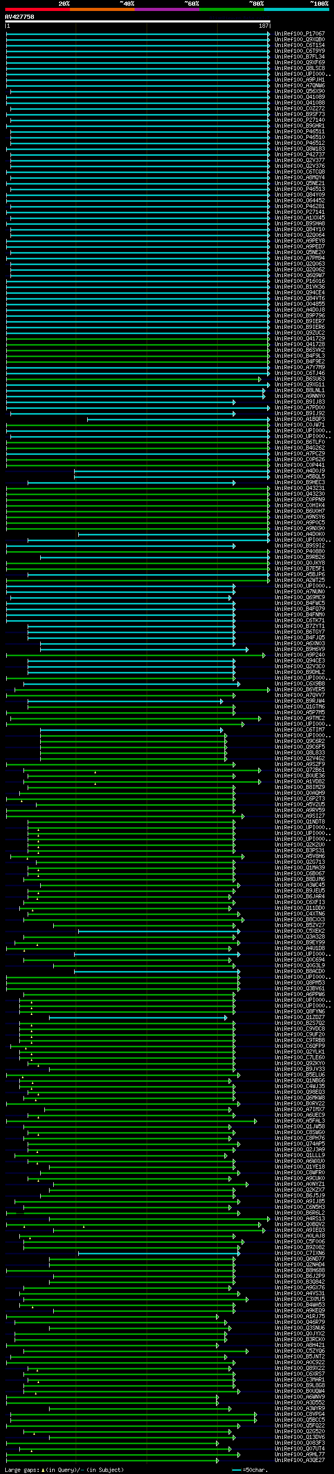The width and height of the screenshot is (334, 1474).
Task: Open hit UniRef100_P40880
Action: (x=299, y=552)
